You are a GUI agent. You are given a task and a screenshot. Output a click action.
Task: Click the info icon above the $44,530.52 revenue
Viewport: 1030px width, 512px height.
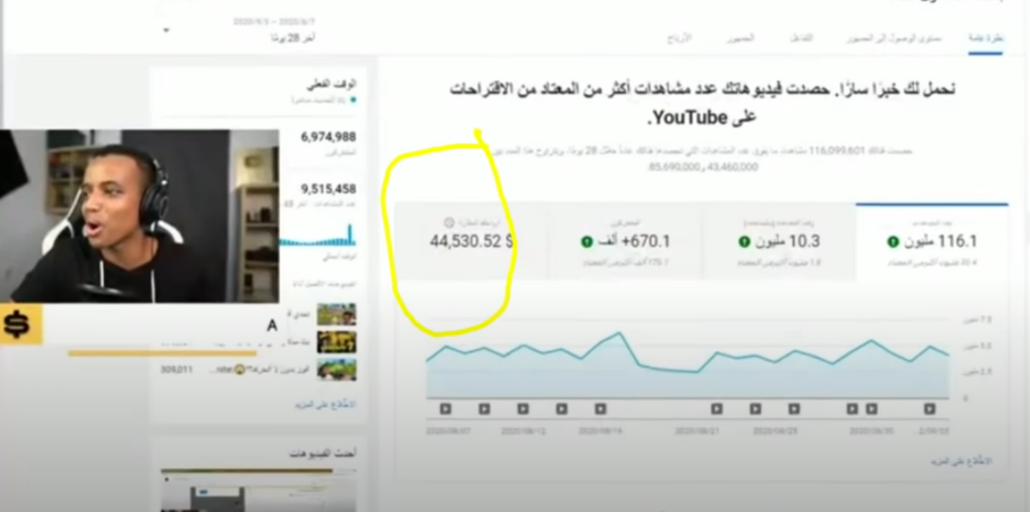pos(449,222)
